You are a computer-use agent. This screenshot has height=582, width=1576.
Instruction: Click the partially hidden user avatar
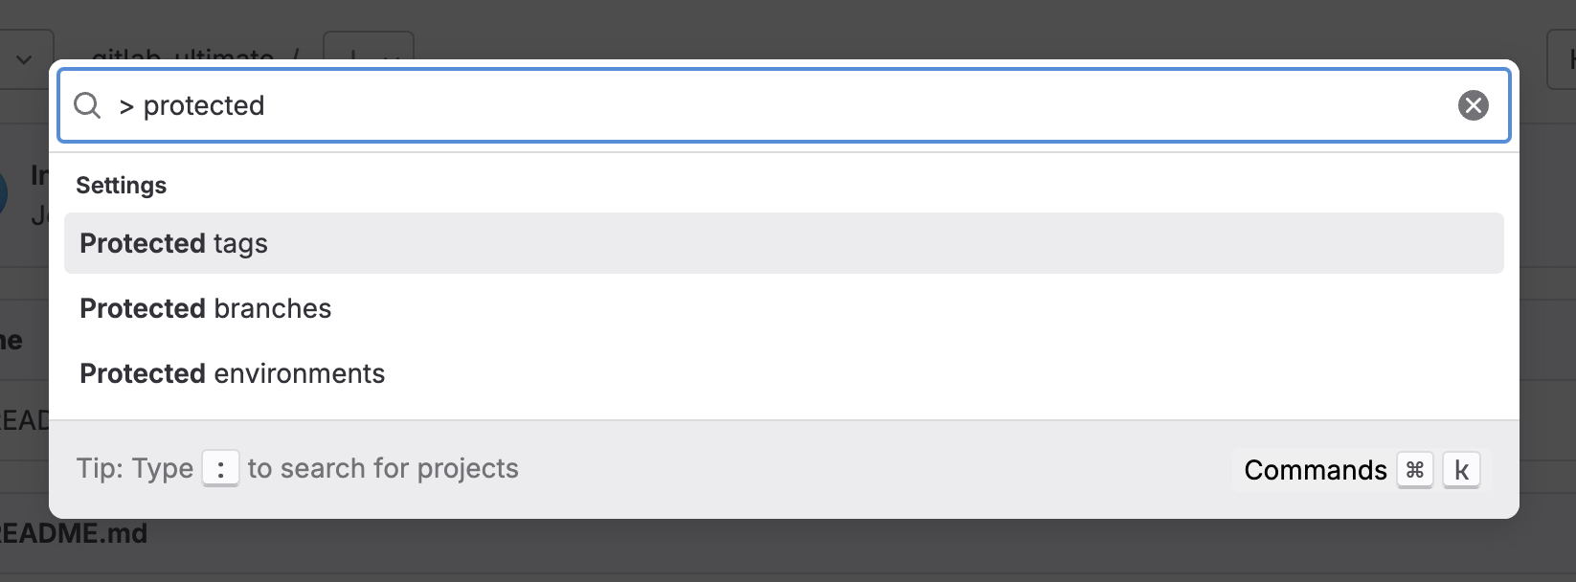click(x=4, y=192)
